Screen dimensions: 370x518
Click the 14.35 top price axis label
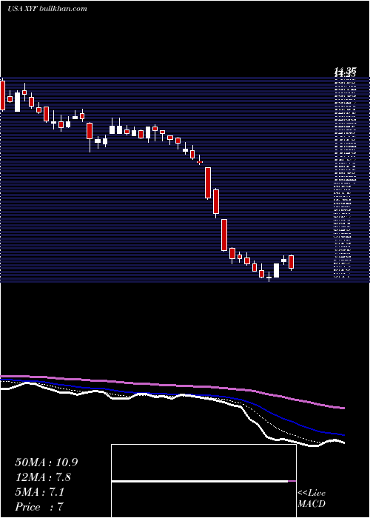(346, 71)
